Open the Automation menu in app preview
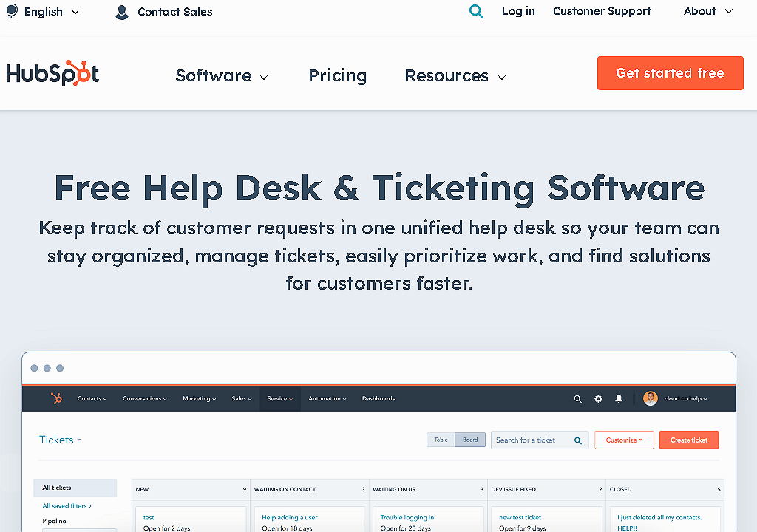This screenshot has height=532, width=757. click(x=327, y=399)
